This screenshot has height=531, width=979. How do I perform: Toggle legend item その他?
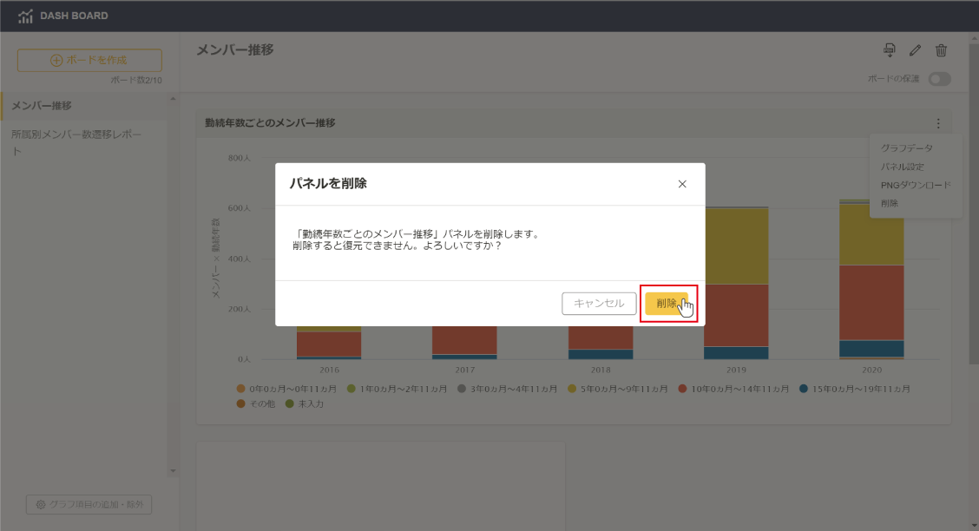255,403
